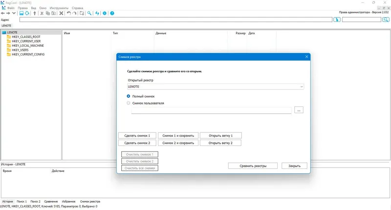Click the delete X icon in toolbar
This screenshot has width=391, height=210.
pos(61,13)
